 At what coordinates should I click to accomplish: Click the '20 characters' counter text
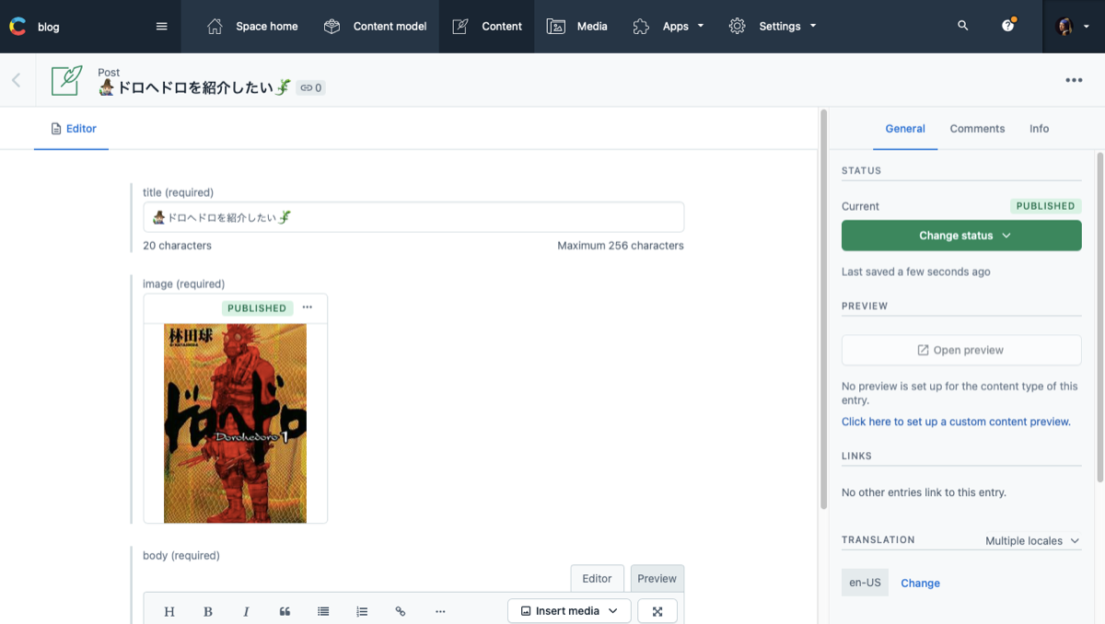(x=177, y=246)
